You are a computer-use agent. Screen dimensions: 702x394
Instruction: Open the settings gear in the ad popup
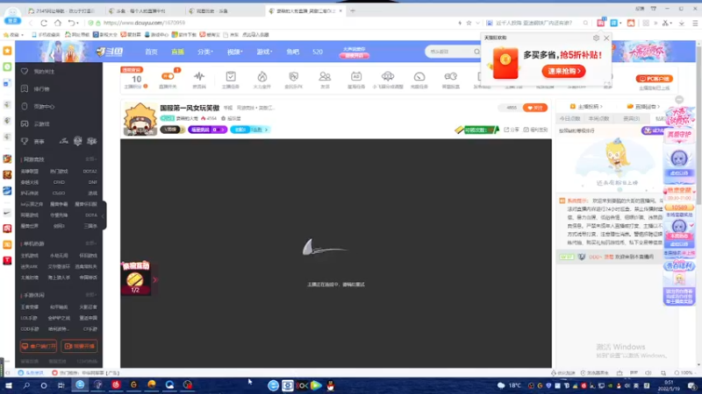596,38
